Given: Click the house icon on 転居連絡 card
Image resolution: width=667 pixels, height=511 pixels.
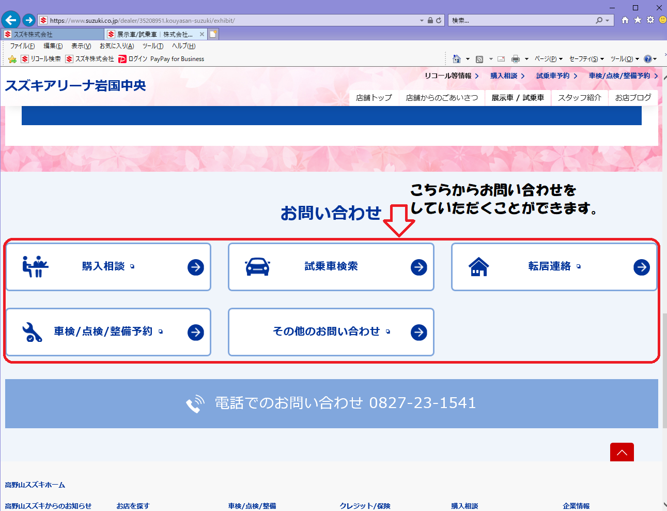Looking at the screenshot, I should pos(479,267).
